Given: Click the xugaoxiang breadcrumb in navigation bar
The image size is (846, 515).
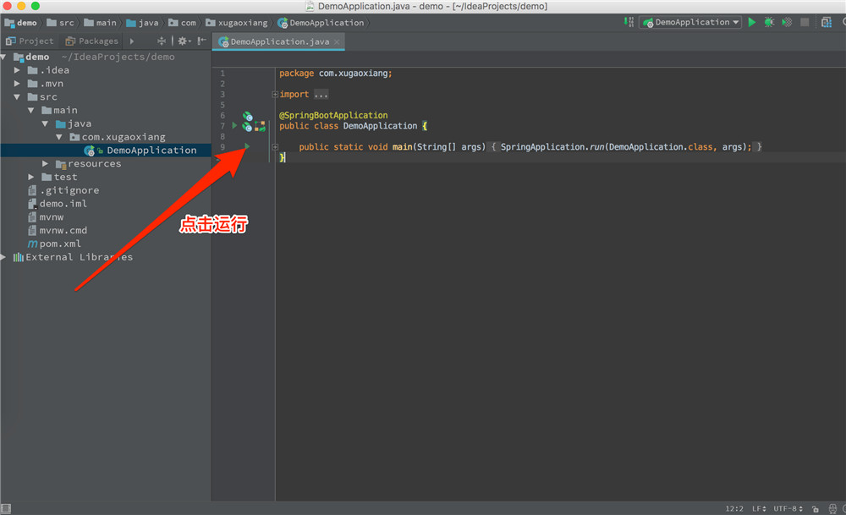Looking at the screenshot, I should click(x=237, y=23).
